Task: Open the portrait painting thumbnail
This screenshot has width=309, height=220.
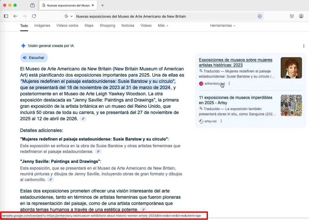Action: 291,68
